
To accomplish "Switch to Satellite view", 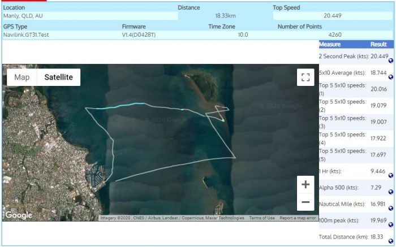I will [x=59, y=77].
